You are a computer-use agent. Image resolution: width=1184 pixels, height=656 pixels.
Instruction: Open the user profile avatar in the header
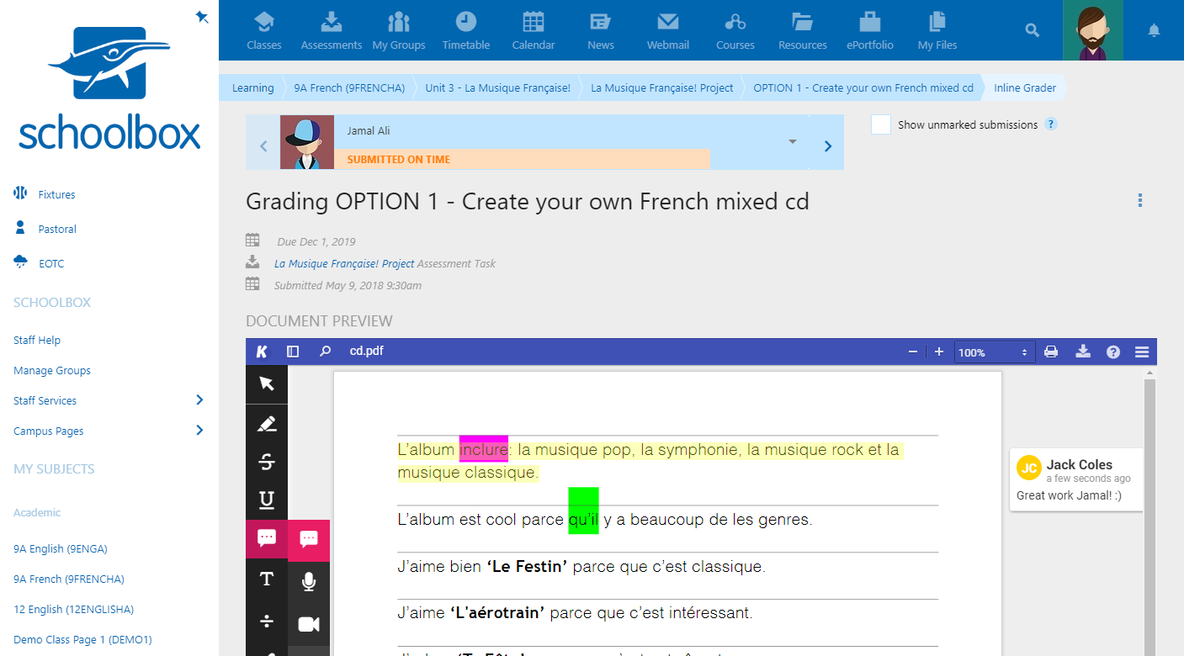pyautogui.click(x=1093, y=30)
